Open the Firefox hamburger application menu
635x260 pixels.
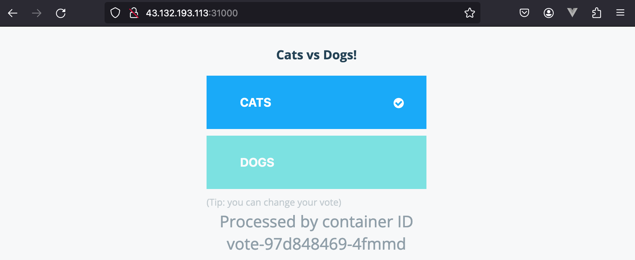click(x=620, y=13)
